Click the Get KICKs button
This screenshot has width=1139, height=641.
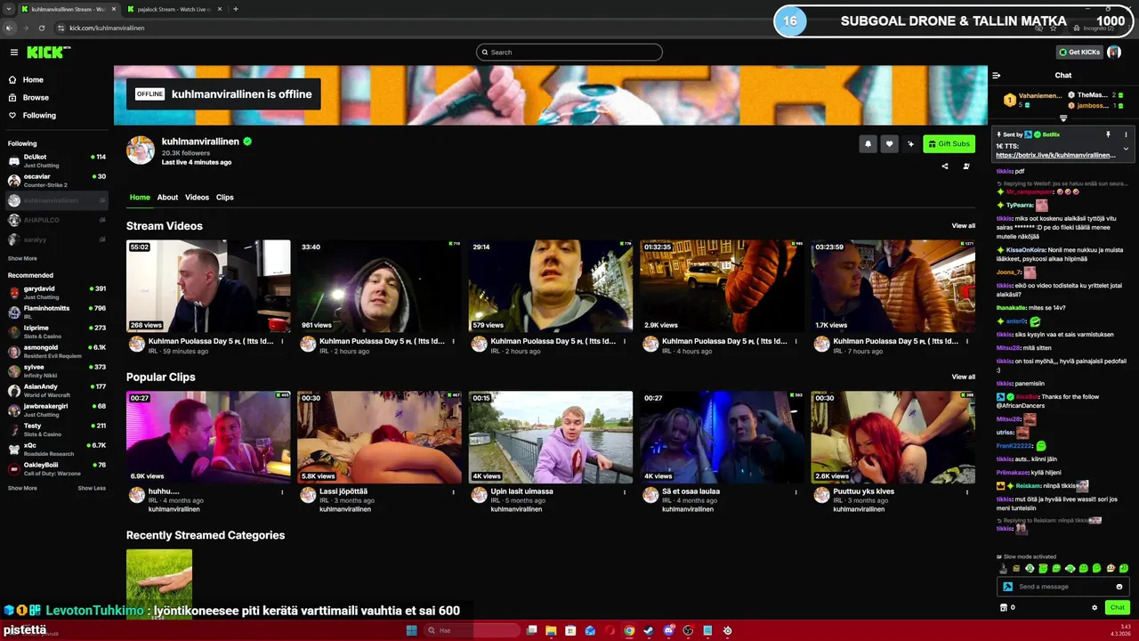pos(1079,53)
